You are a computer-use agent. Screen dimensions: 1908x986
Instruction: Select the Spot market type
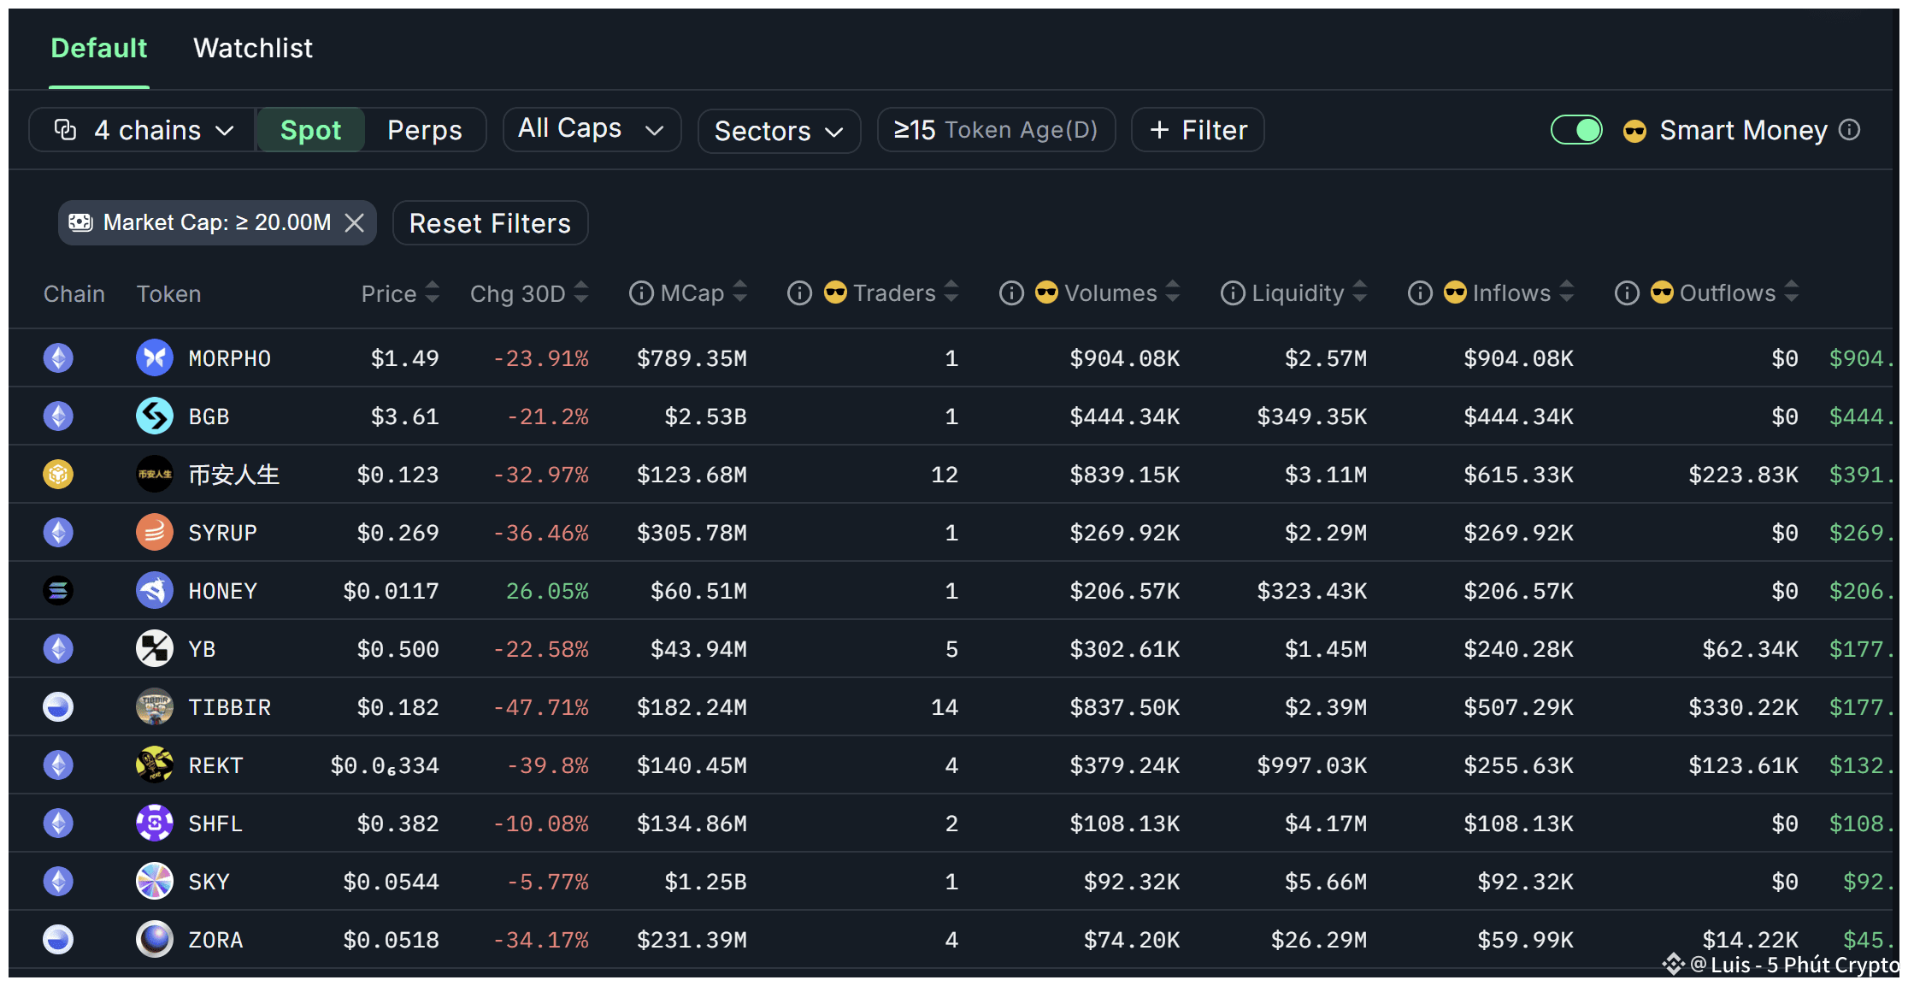310,130
